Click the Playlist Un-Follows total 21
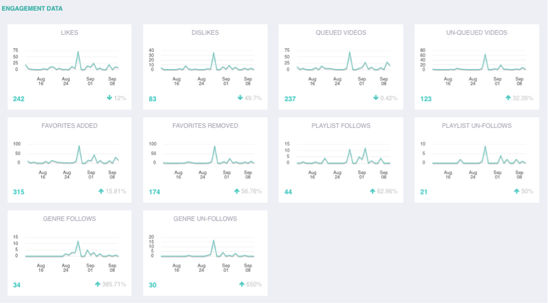 point(424,192)
